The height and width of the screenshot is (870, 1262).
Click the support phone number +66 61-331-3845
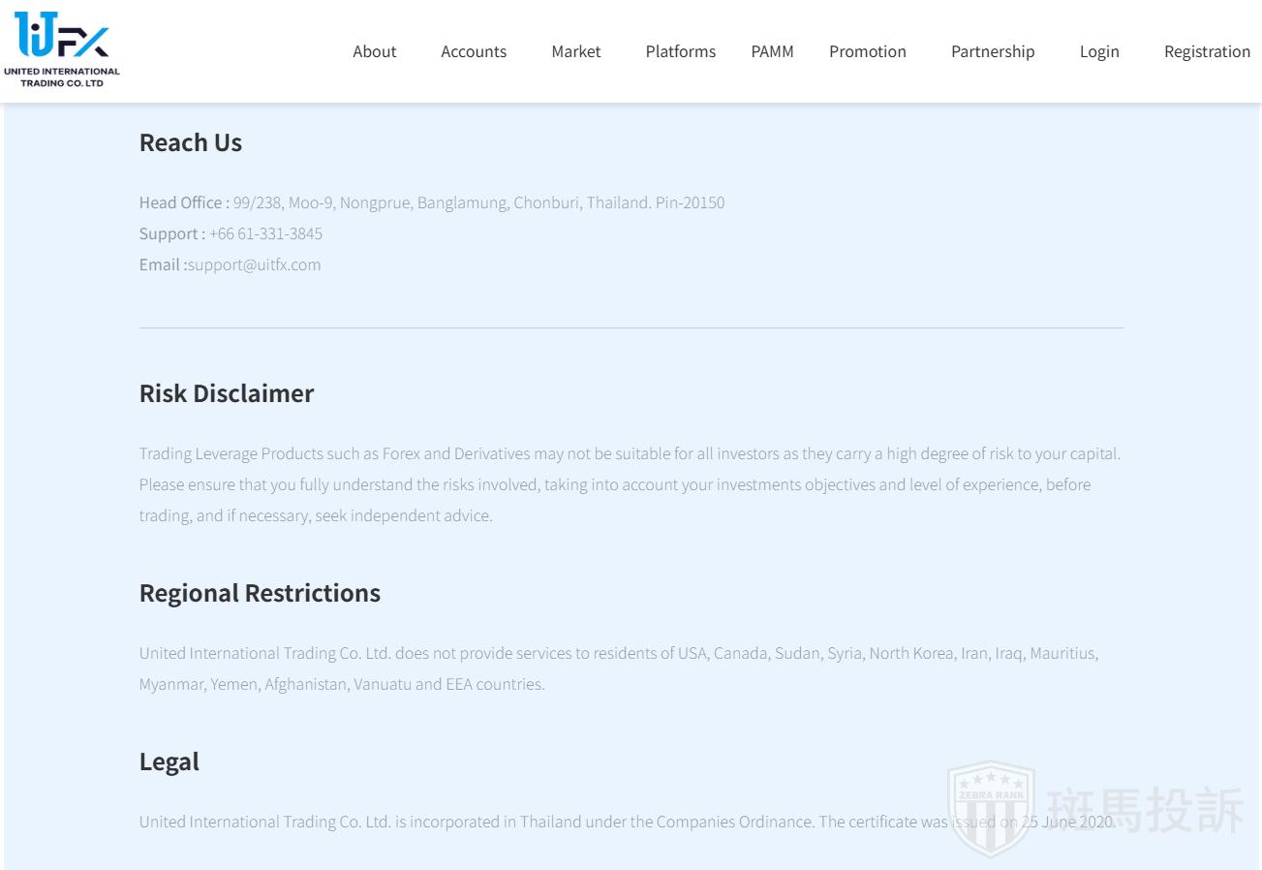[265, 233]
